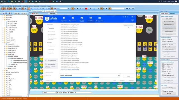This screenshot has width=179, height=100.
Task: Click the Feedback link in 3uTools footer
Action: [x=122, y=81]
